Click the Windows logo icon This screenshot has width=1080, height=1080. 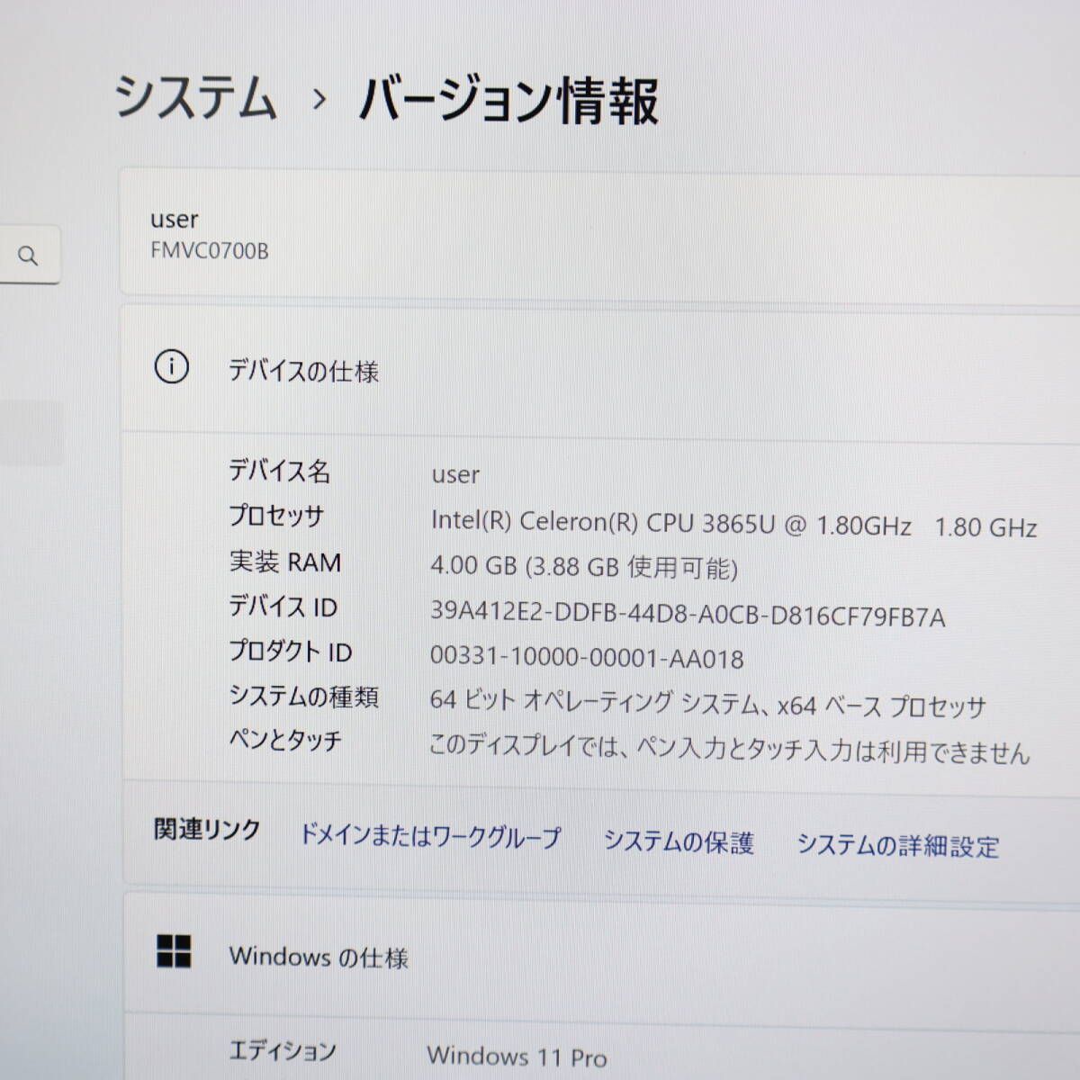pos(174,950)
